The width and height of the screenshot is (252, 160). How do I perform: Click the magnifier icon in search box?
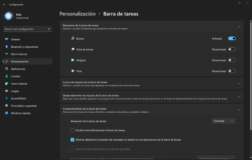click(x=49, y=29)
